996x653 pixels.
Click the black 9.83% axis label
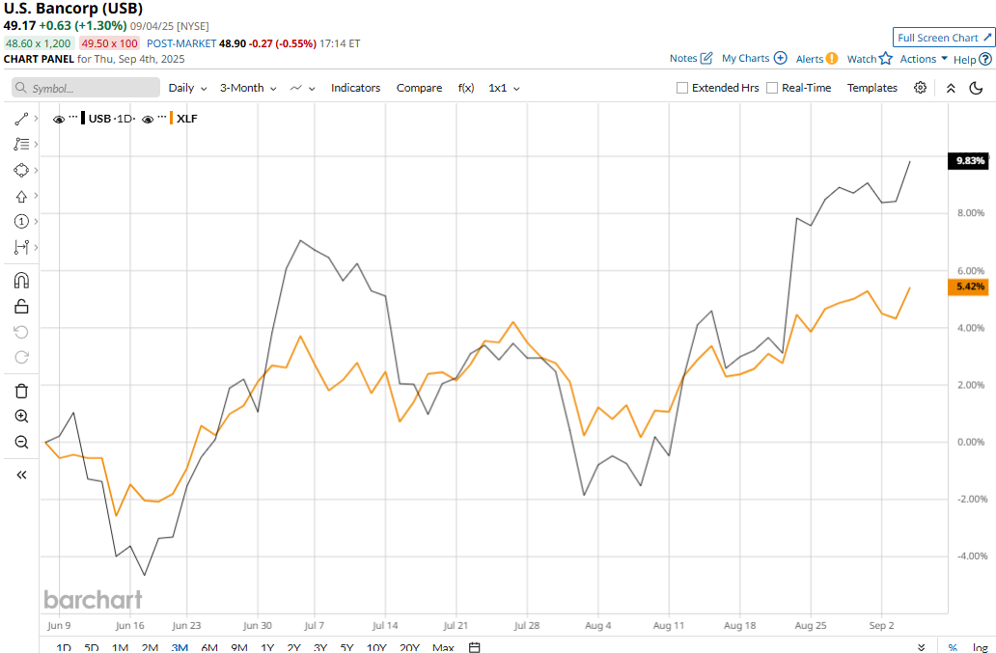coord(968,160)
